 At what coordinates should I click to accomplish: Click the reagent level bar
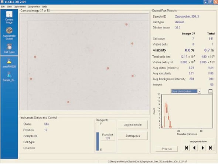(x=98, y=137)
